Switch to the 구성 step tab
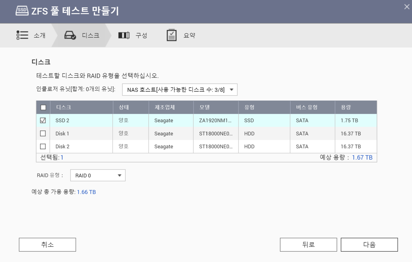The image size is (412, 262). pos(141,35)
